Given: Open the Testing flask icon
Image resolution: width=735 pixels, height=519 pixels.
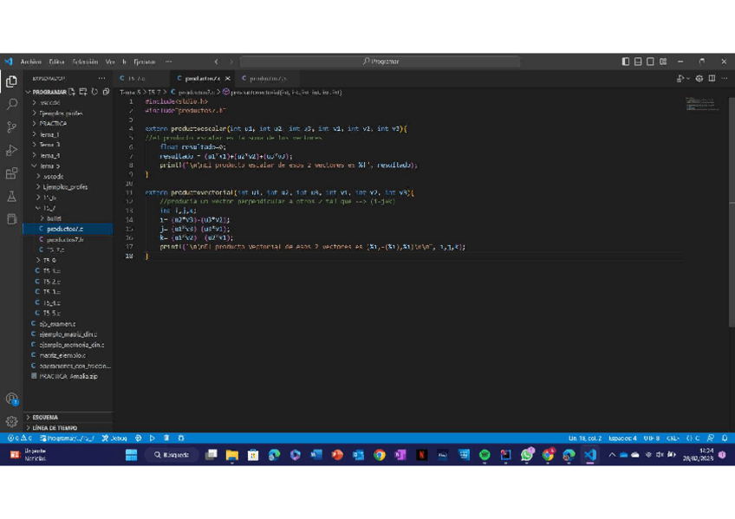Looking at the screenshot, I should click(12, 197).
